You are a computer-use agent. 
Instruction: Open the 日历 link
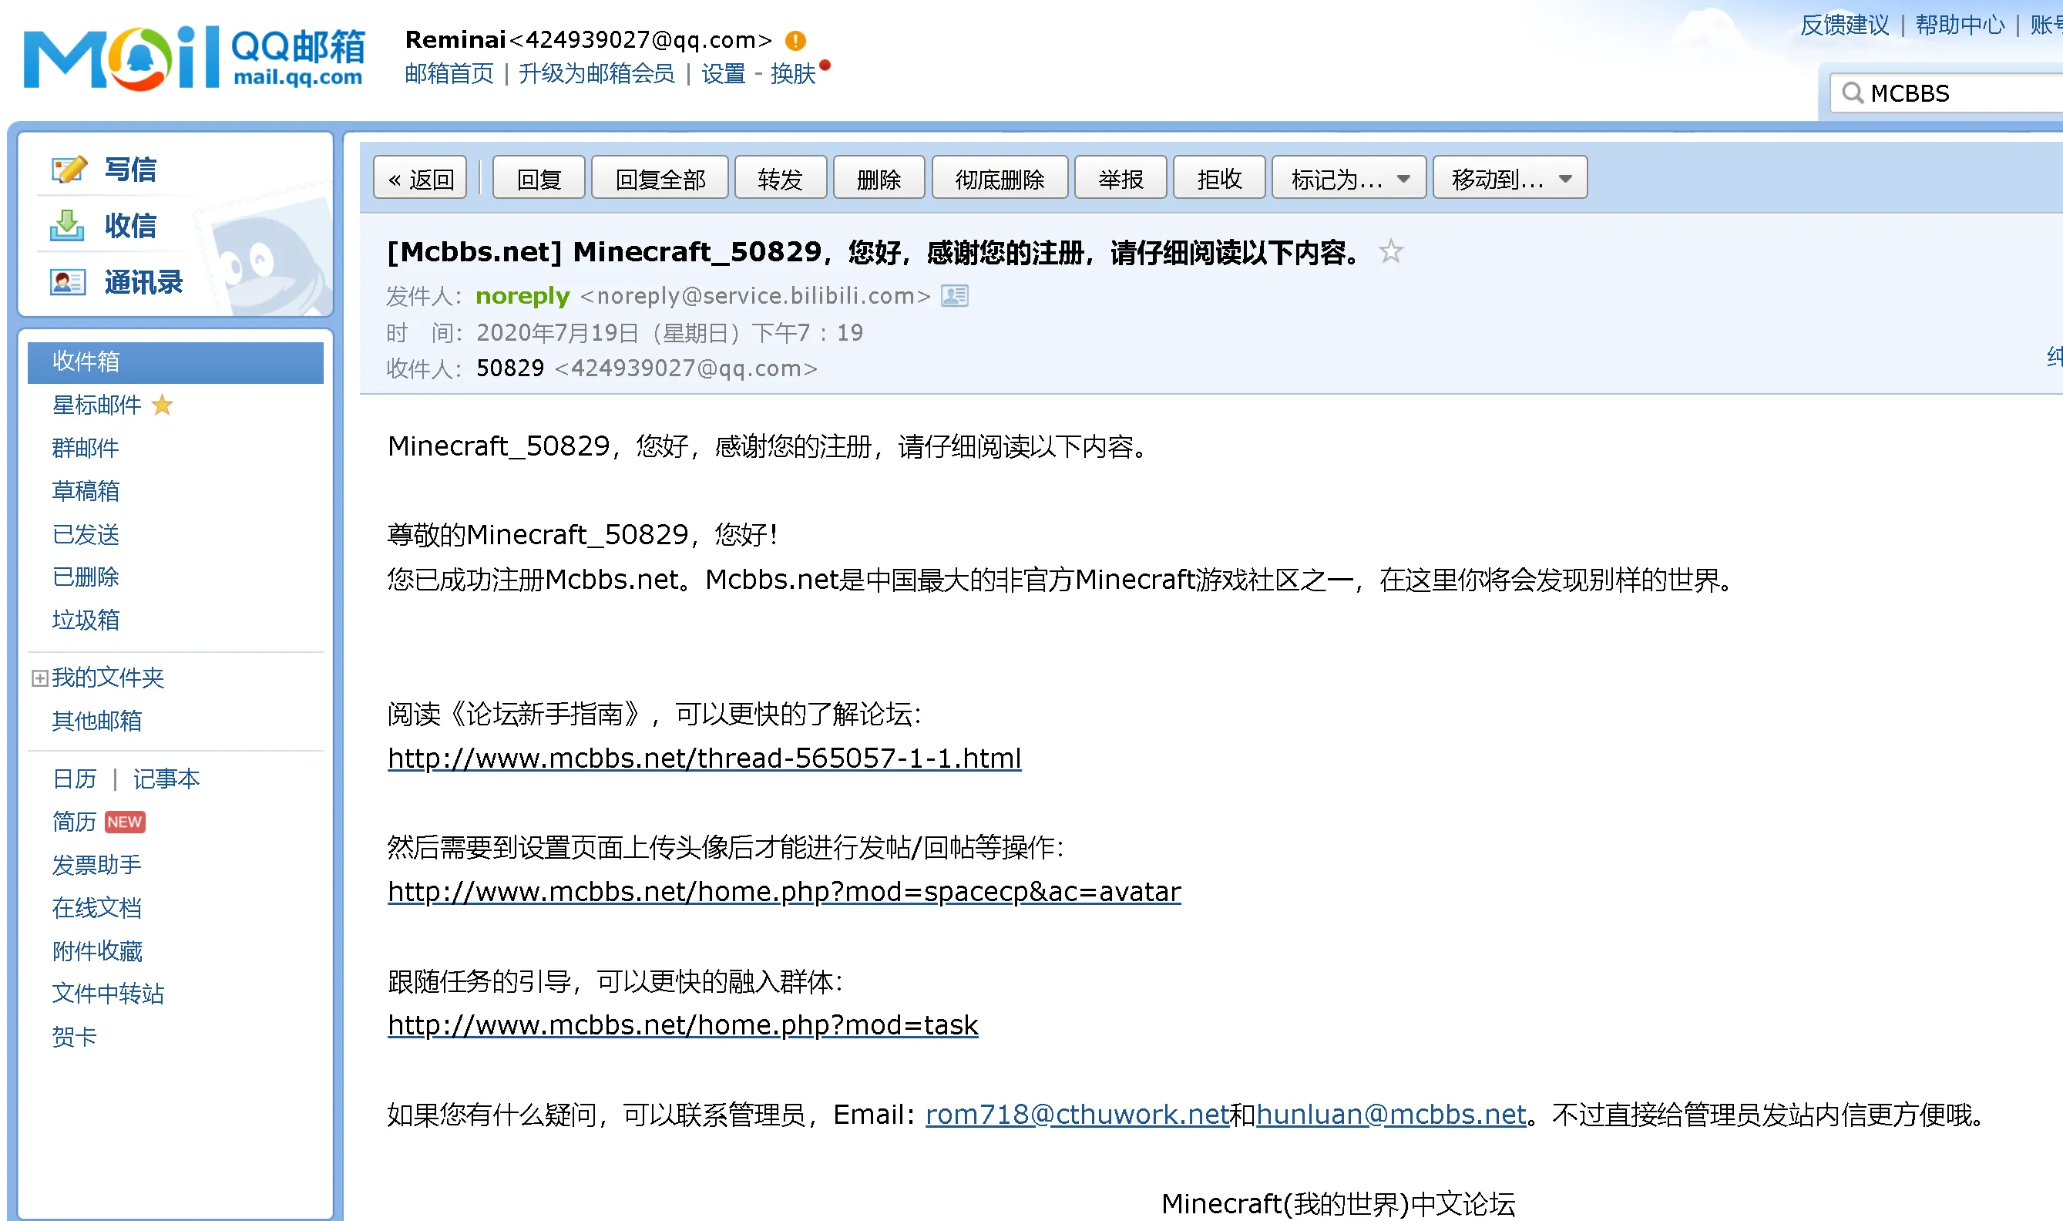coord(74,779)
